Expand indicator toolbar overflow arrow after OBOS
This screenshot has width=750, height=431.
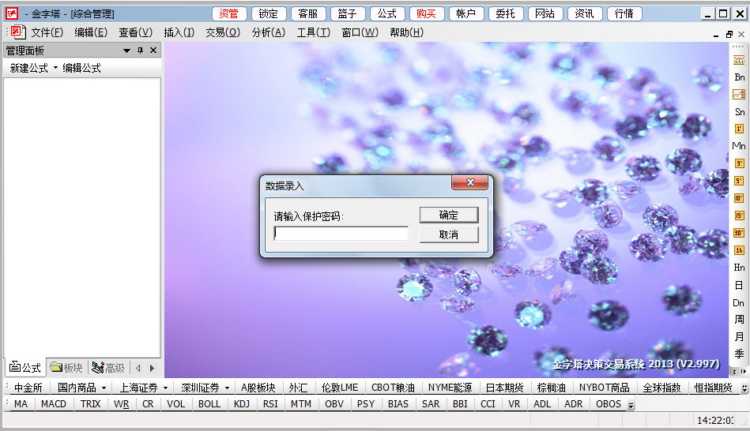tap(631, 405)
